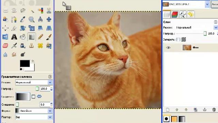The height and width of the screenshot is (123, 218).
Task: Select the Foreground Select tool
Action: click(5, 19)
